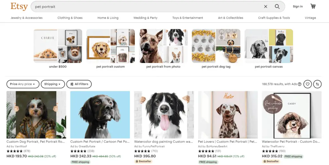Expand the Shipping filter dropdown

click(53, 84)
